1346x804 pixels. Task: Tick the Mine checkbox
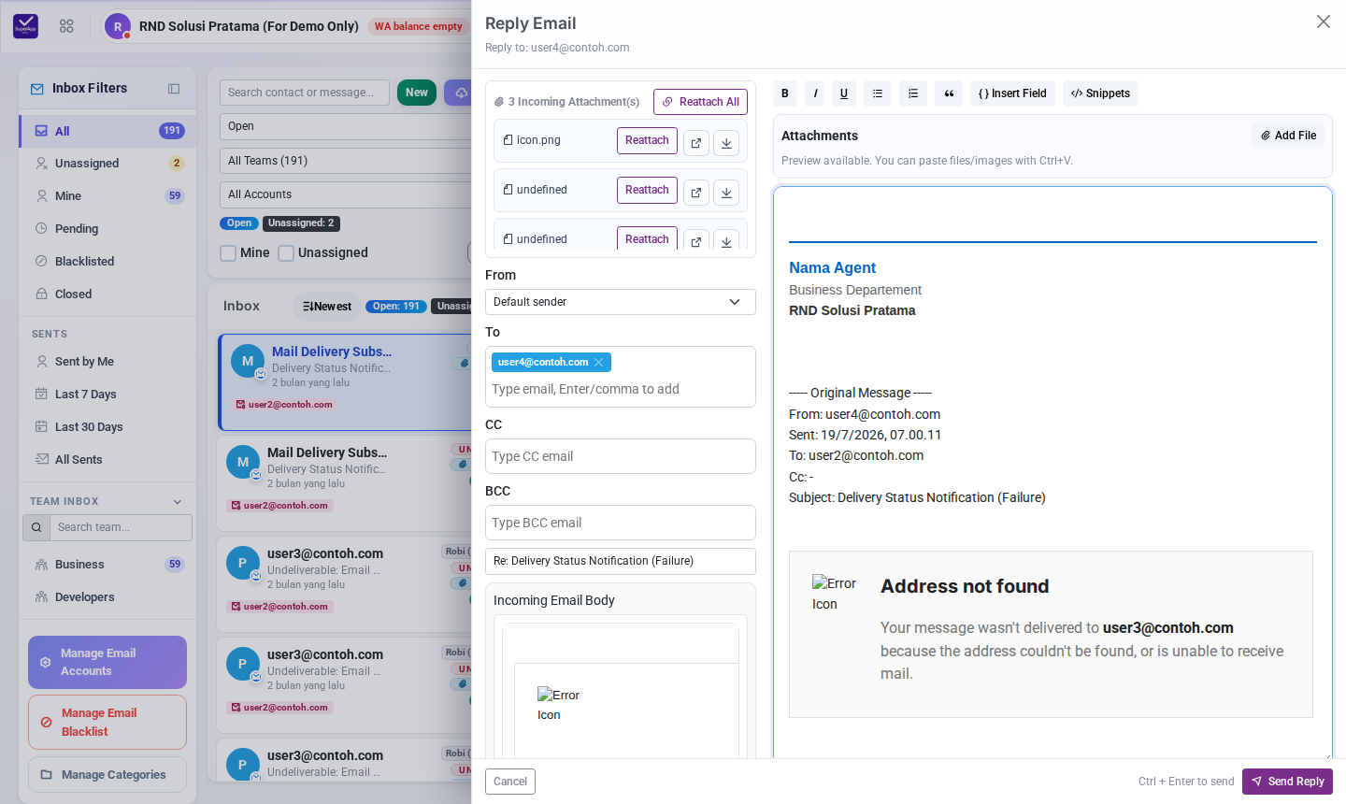point(228,253)
